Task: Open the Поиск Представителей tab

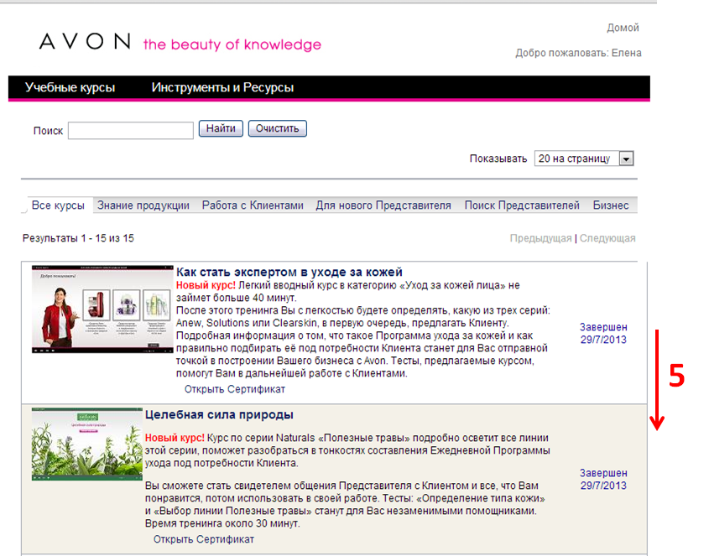Action: (522, 205)
